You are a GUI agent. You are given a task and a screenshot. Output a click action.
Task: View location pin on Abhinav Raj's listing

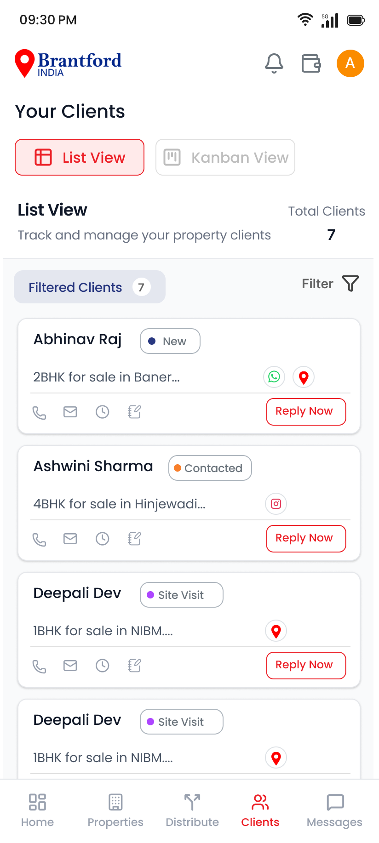coord(303,377)
